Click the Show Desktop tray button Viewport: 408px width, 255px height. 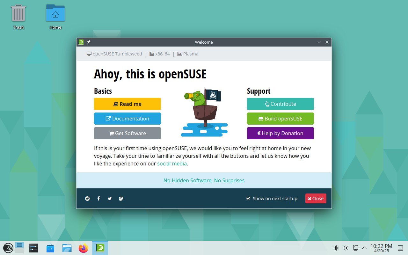[x=400, y=248]
